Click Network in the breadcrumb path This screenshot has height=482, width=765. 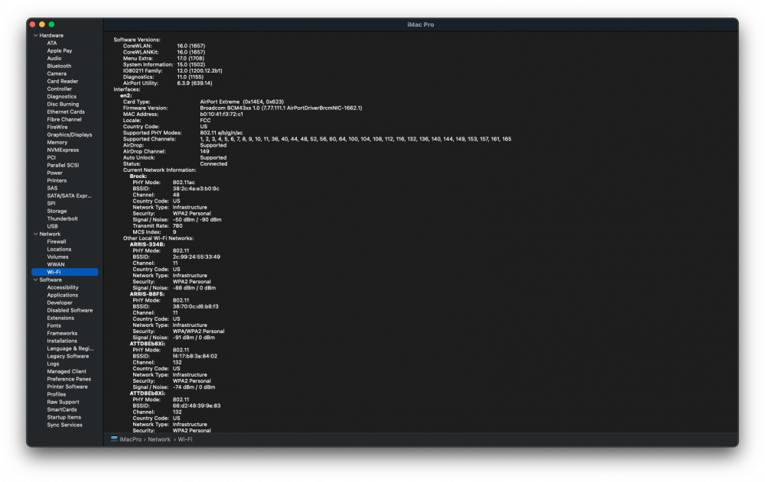159,439
